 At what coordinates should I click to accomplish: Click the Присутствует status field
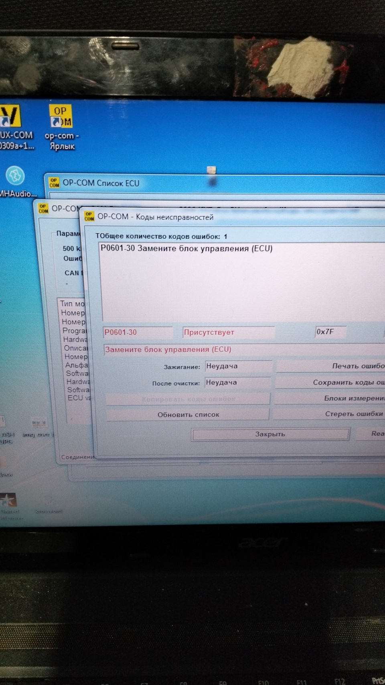[229, 332]
